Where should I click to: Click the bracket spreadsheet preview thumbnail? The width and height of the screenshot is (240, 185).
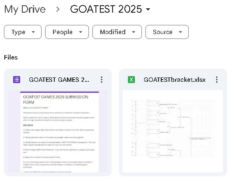pyautogui.click(x=173, y=131)
